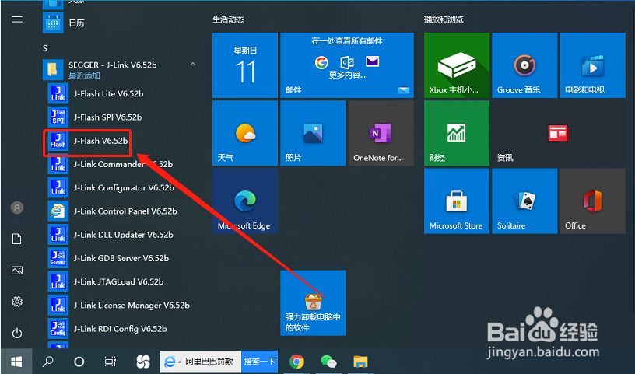Open WeChat from the taskbar
Viewport: 635px width, 374px height.
(328, 362)
